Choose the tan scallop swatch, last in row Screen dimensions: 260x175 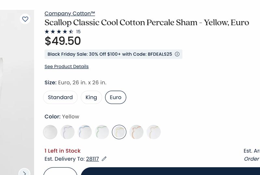pos(154,132)
